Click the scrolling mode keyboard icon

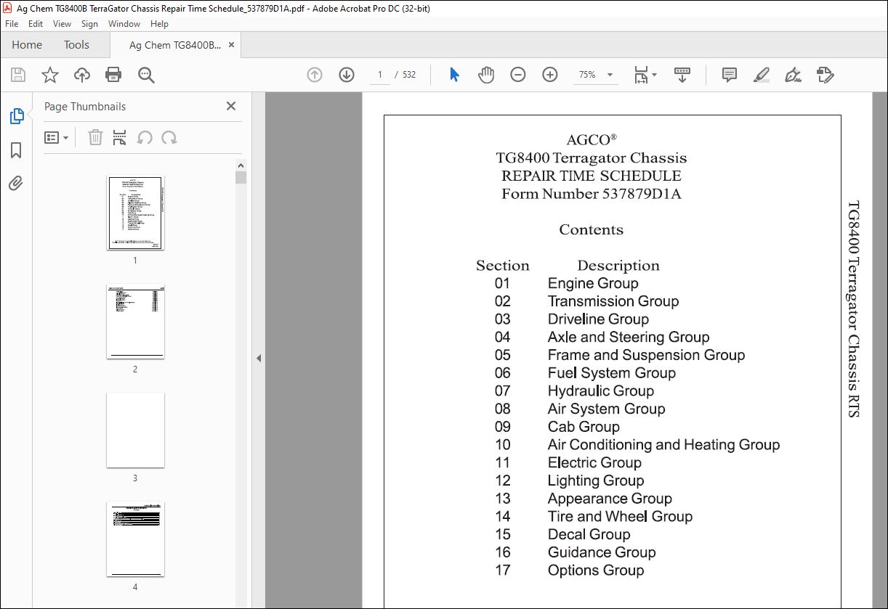pyautogui.click(x=682, y=75)
